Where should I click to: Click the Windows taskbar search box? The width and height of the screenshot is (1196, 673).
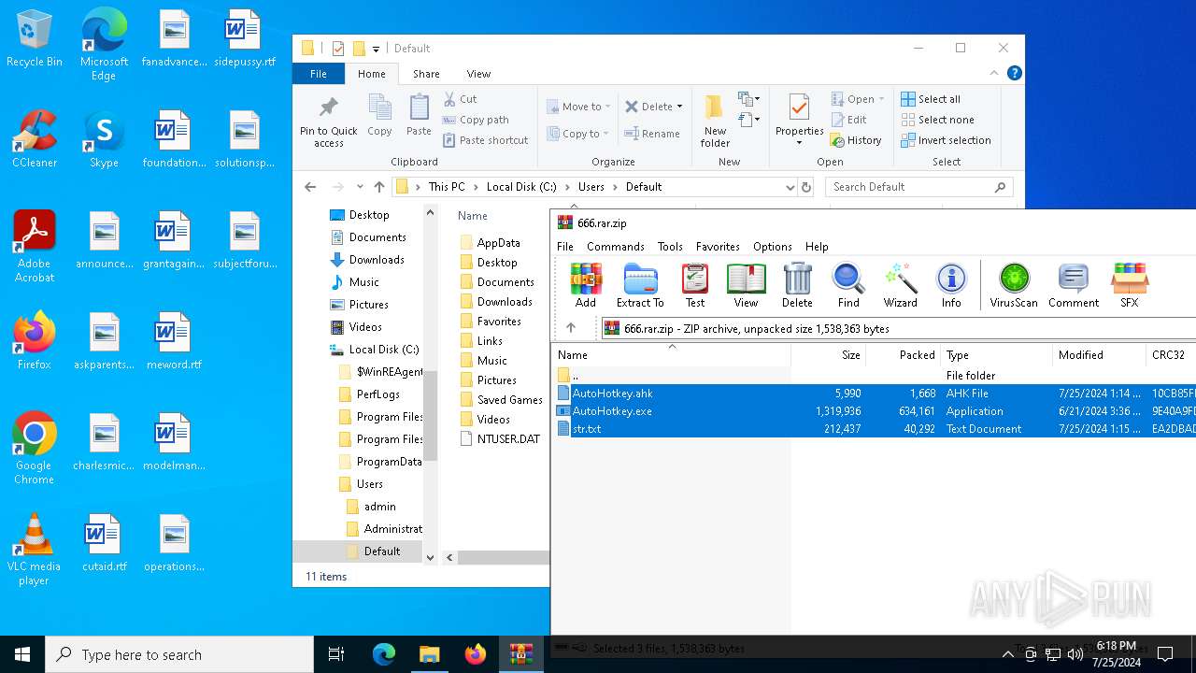click(179, 654)
